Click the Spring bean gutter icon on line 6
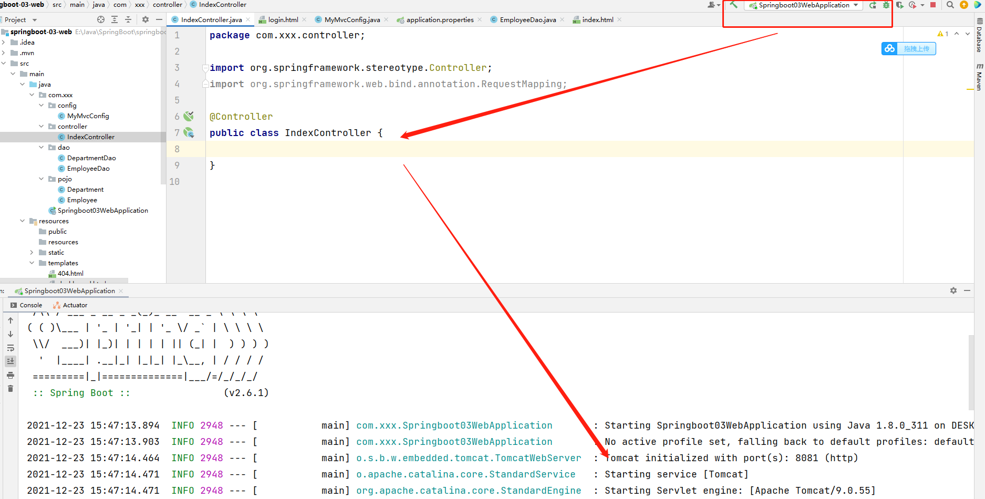This screenshot has height=499, width=985. pyautogui.click(x=189, y=116)
